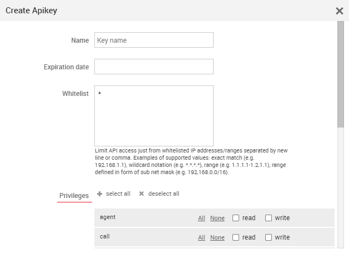Tick the write checkbox for call
This screenshot has width=349, height=254.
pyautogui.click(x=269, y=237)
